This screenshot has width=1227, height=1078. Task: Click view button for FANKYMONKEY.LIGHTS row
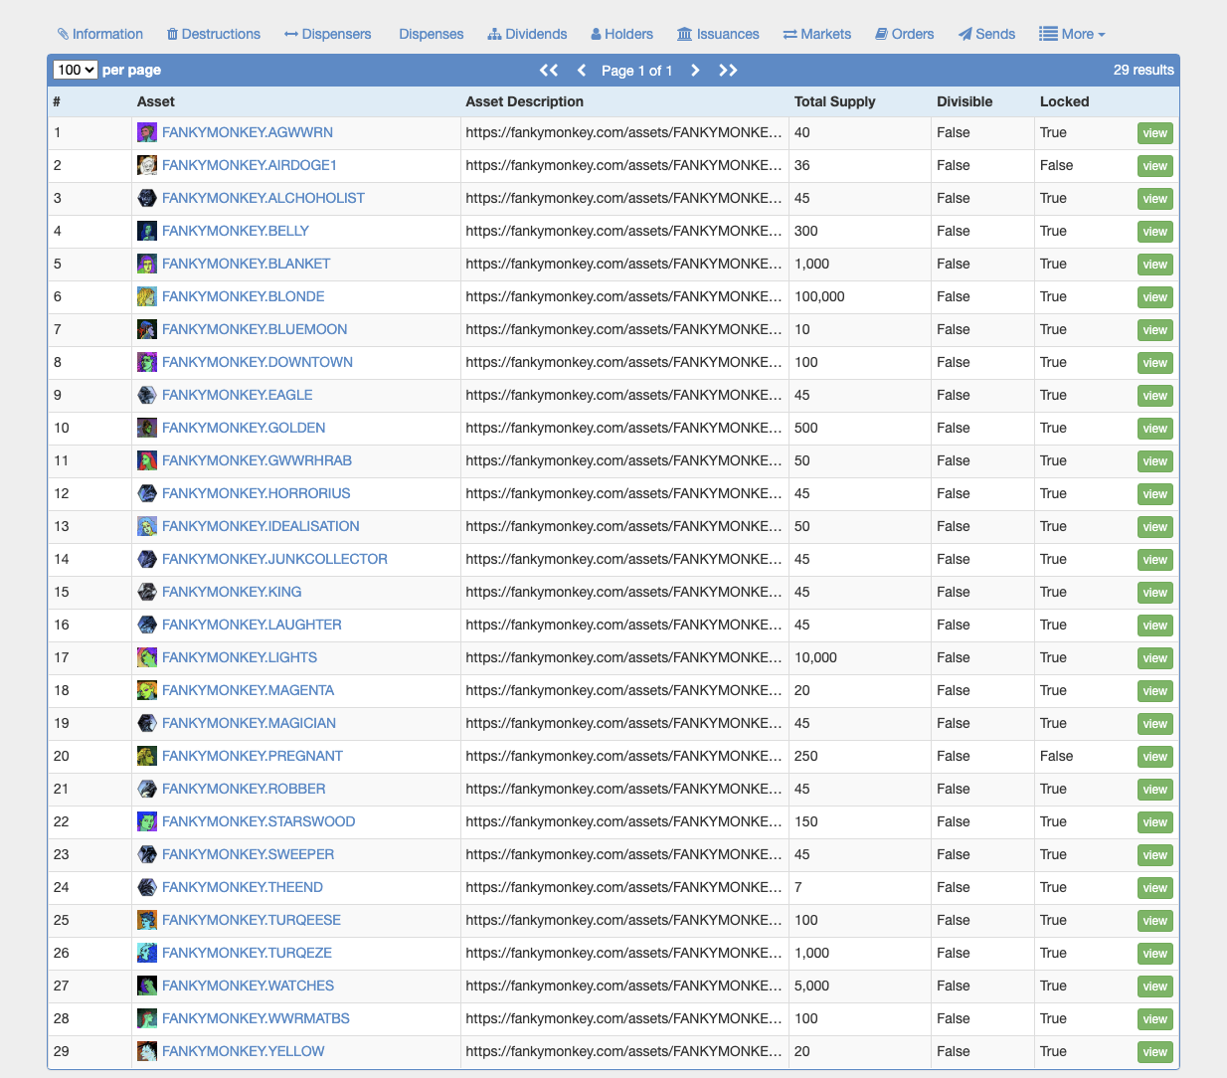1154,659
